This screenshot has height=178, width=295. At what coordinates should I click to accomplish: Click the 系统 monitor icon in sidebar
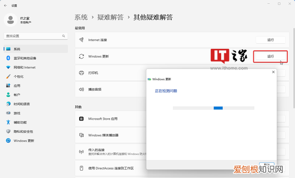(x=8, y=49)
